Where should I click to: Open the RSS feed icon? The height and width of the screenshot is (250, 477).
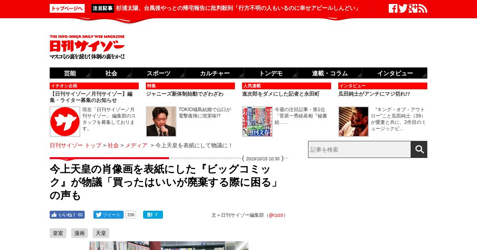pos(423,8)
